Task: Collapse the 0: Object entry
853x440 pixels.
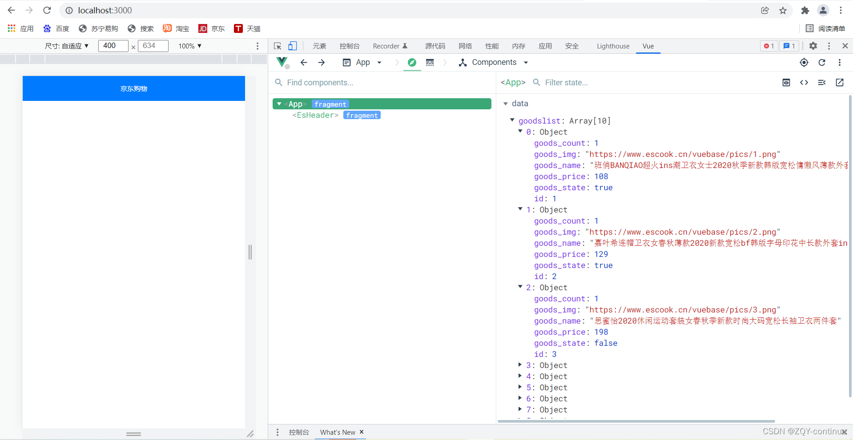Action: pyautogui.click(x=520, y=131)
